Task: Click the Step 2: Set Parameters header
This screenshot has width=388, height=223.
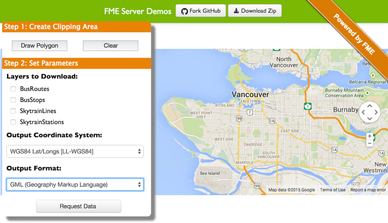Action: [77, 63]
